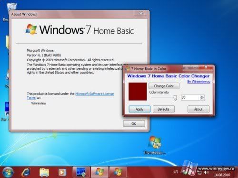Click the Change Color button
The image size is (238, 178).
[x=164, y=86]
